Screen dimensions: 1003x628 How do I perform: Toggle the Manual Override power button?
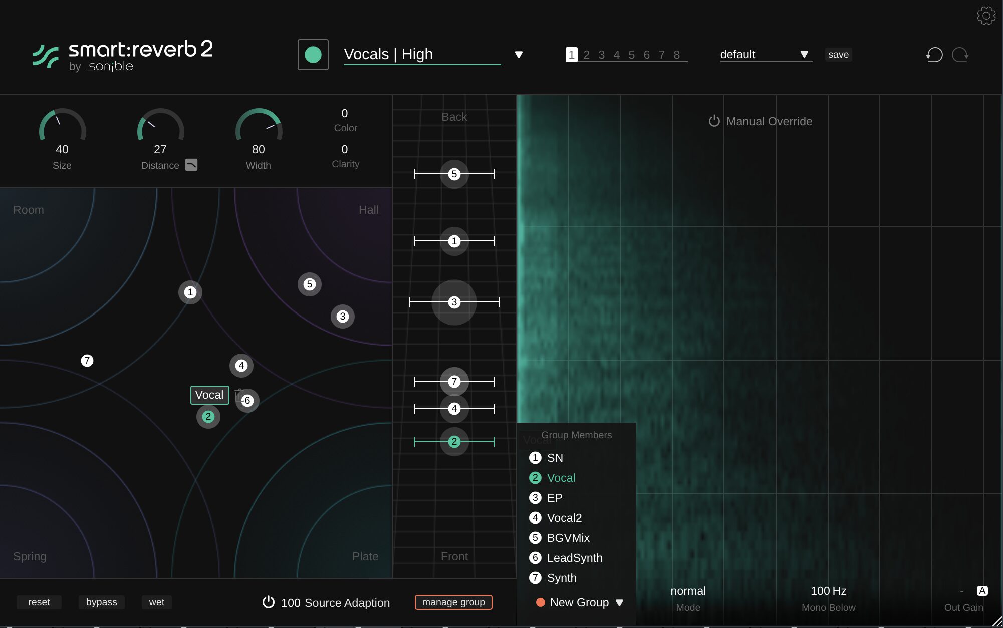714,121
